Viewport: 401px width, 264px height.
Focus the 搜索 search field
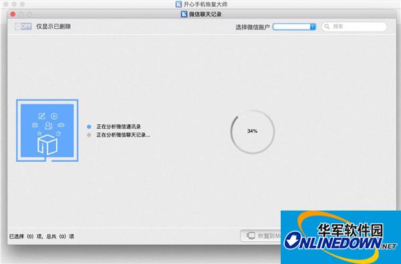[x=354, y=27]
